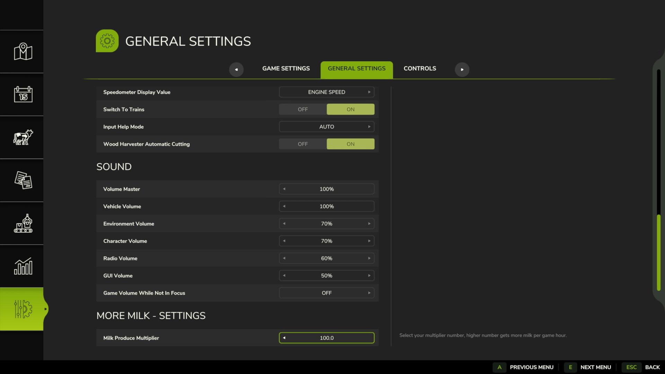Viewport: 665px width, 374px height.
Task: Expand Input Help Mode dropdown
Action: point(370,126)
